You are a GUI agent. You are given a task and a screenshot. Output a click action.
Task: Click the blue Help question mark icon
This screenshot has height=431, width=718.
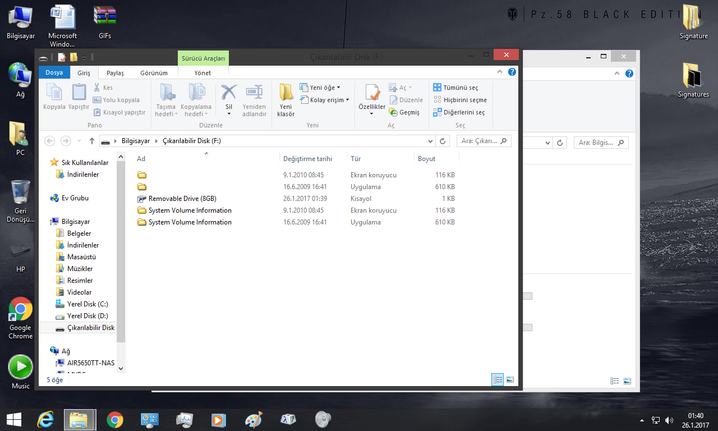(x=512, y=72)
